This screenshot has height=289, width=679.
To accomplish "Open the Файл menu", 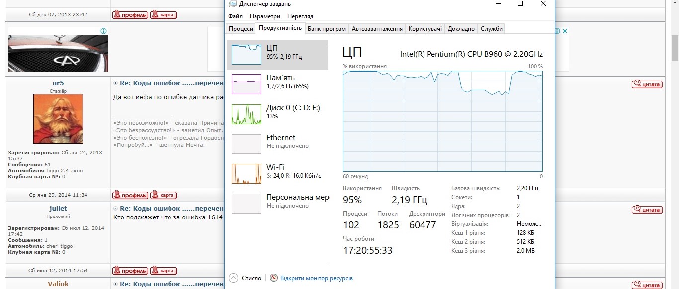I will [236, 16].
